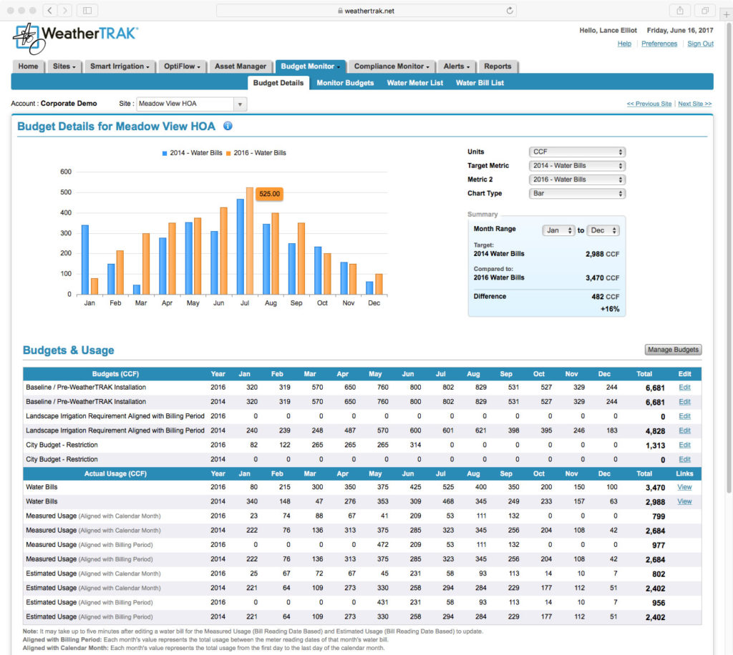Click the highlighted orange Jul bar
This screenshot has width=733, height=655.
250,241
